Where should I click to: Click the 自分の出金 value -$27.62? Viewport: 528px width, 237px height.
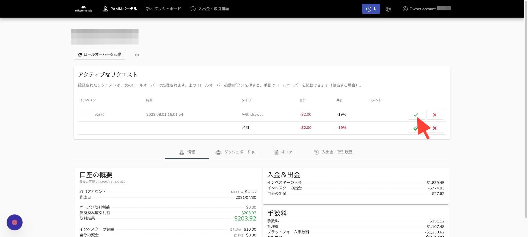click(437, 194)
